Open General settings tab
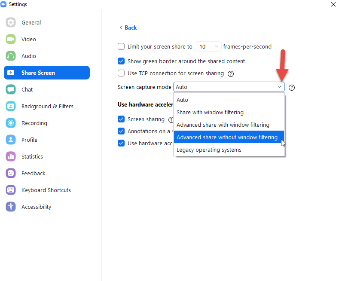Image resolution: width=339 pixels, height=281 pixels. pos(47,22)
